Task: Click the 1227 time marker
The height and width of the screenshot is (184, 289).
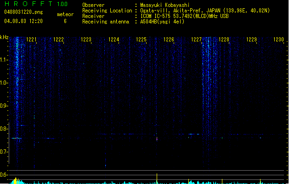Action: pyautogui.click(x=196, y=40)
